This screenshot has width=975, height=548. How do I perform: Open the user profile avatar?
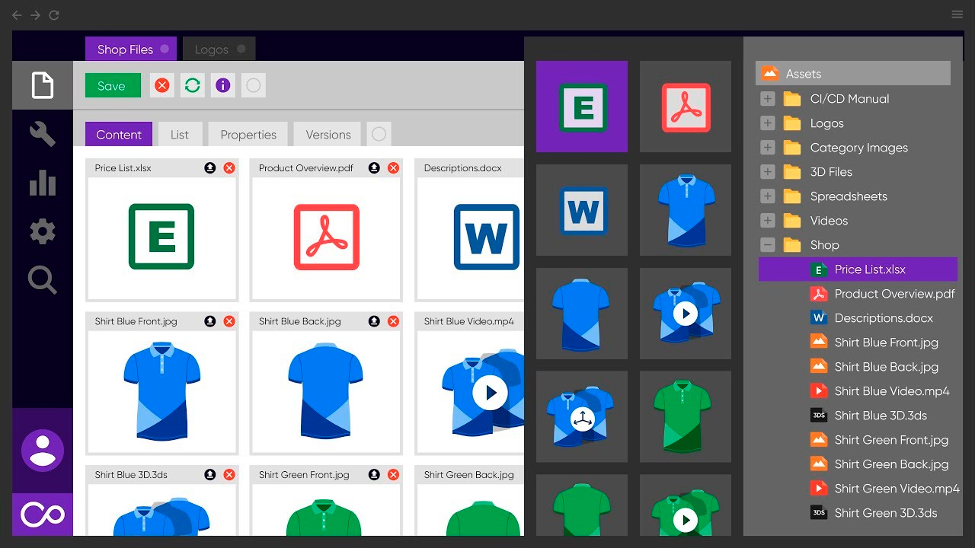point(43,451)
